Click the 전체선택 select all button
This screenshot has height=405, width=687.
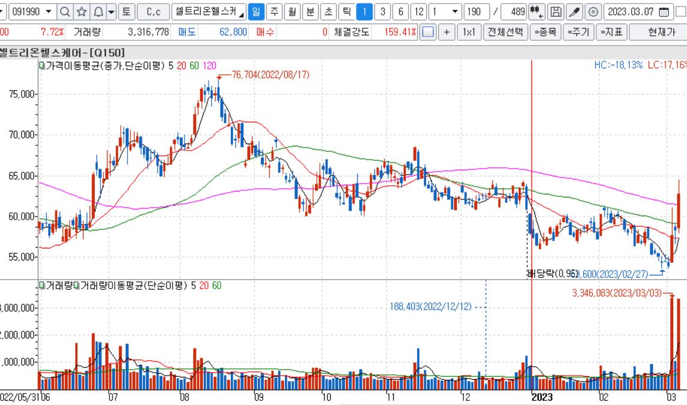pos(505,32)
